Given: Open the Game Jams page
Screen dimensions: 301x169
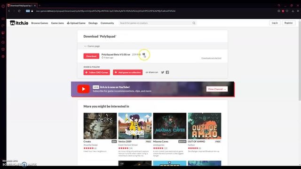Looking at the screenshot, I should coord(57,23).
